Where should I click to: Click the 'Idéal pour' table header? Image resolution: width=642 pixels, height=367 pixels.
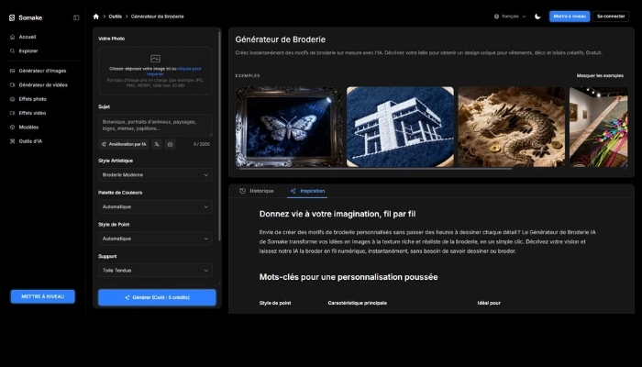click(x=489, y=303)
